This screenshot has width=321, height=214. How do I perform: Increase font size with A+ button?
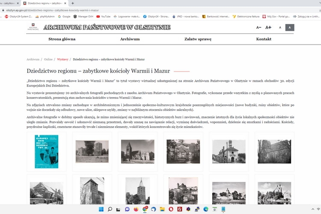click(x=268, y=27)
